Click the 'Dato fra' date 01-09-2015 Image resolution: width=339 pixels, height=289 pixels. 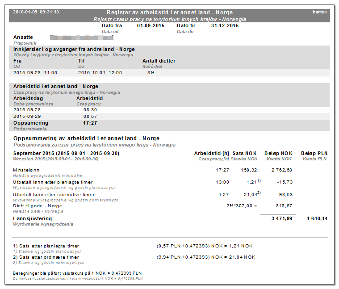[151, 26]
